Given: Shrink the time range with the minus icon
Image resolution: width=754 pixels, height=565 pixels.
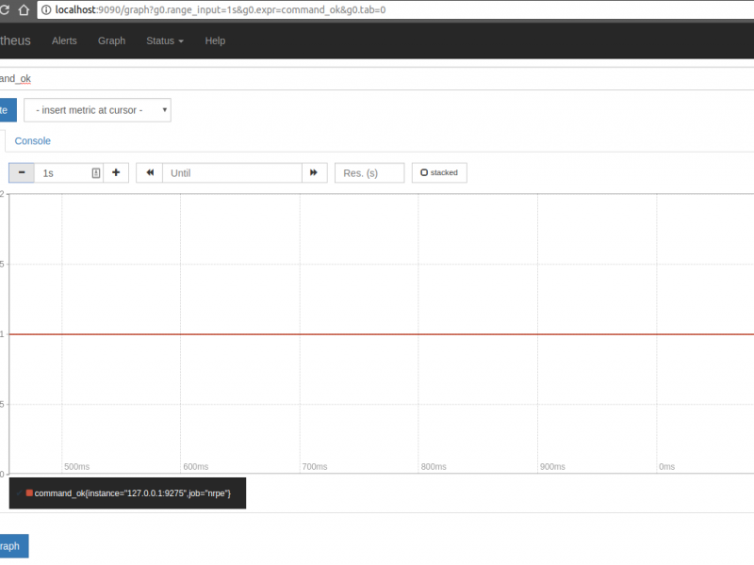Looking at the screenshot, I should (20, 172).
